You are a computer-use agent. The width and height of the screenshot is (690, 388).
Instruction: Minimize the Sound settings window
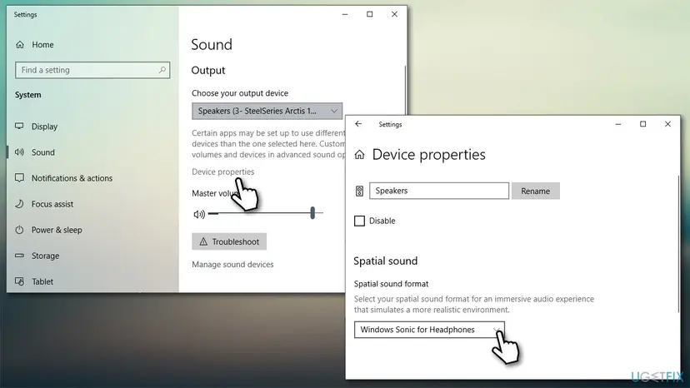point(344,14)
